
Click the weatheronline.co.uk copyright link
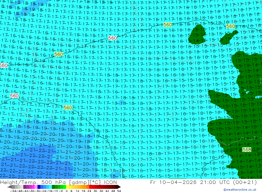pyautogui.click(x=240, y=190)
